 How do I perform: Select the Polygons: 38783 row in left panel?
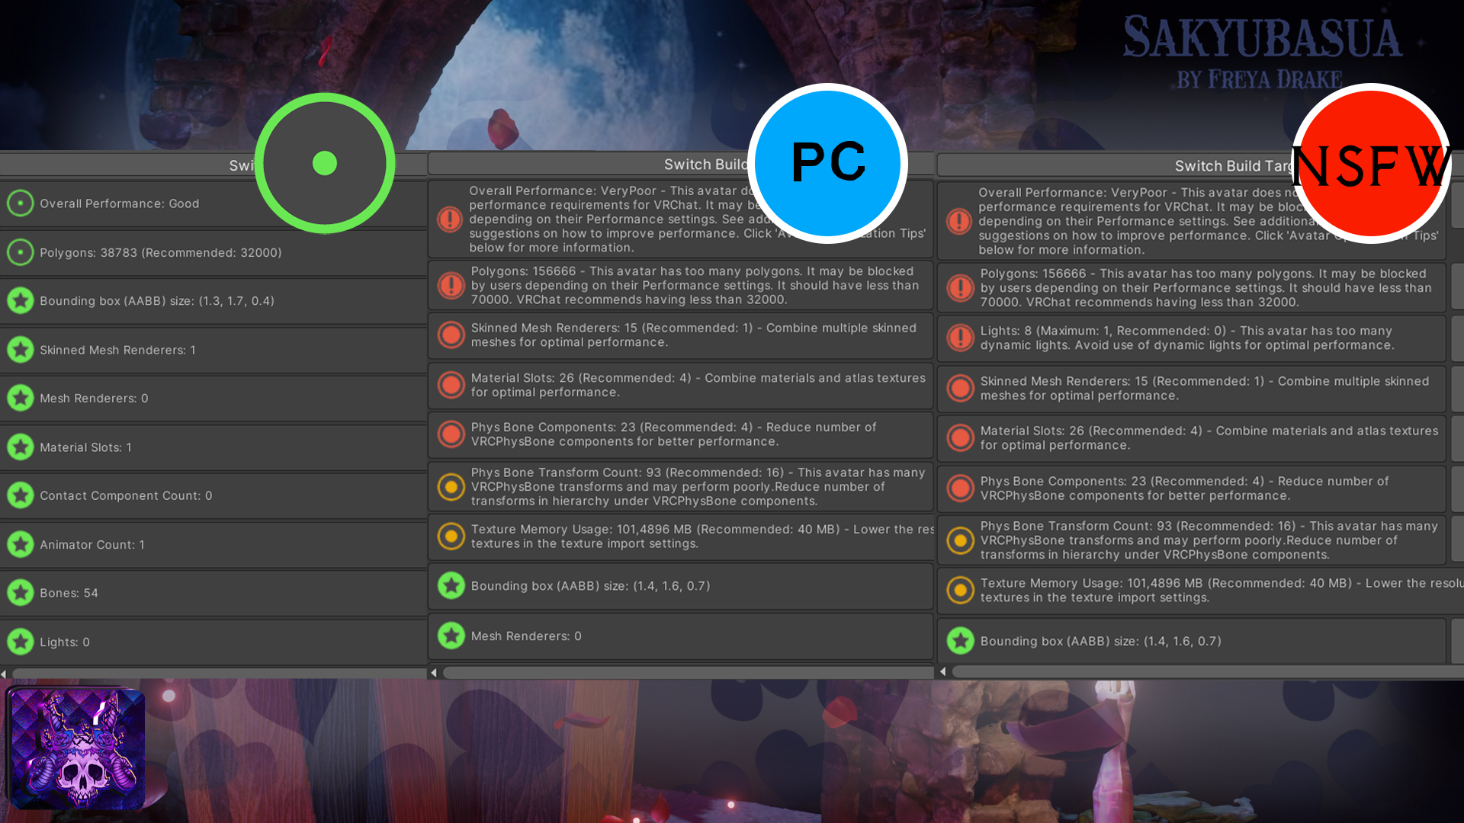[213, 252]
